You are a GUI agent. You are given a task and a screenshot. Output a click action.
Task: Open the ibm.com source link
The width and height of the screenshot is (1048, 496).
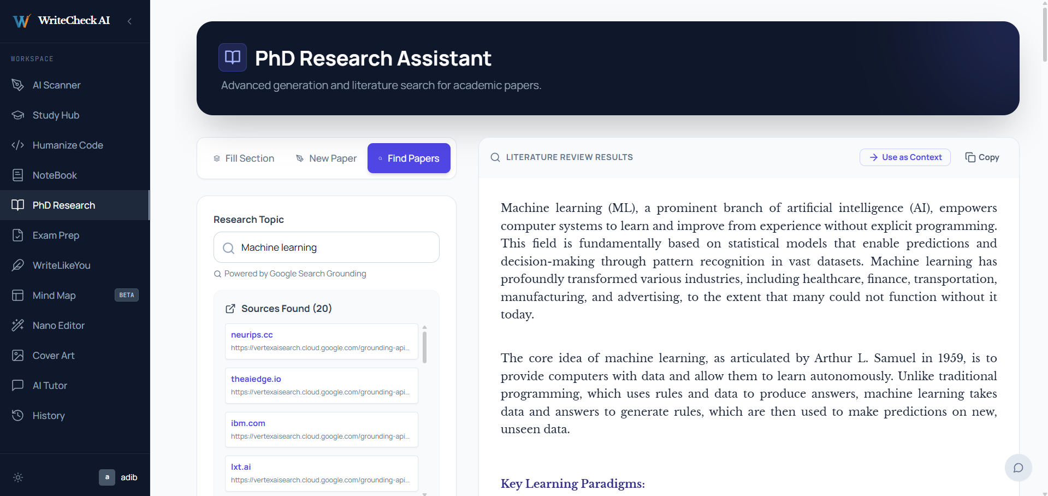point(248,423)
